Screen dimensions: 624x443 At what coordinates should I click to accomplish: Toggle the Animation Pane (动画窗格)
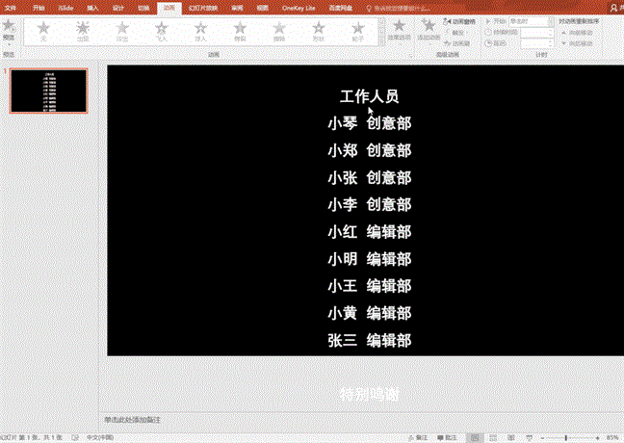(463, 20)
